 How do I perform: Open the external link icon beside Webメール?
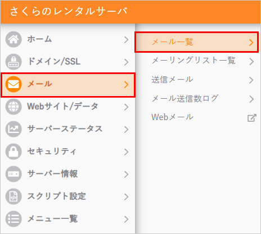(251, 118)
